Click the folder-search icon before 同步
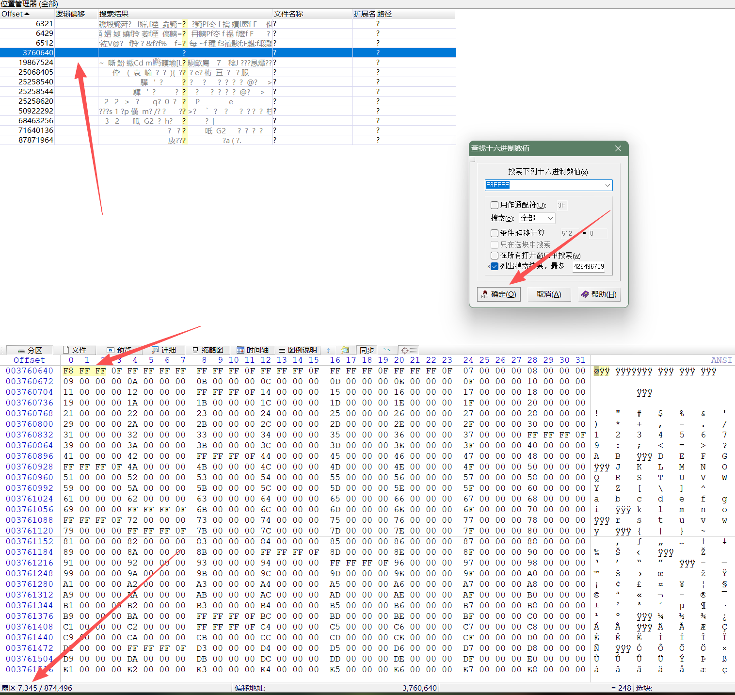 [345, 350]
